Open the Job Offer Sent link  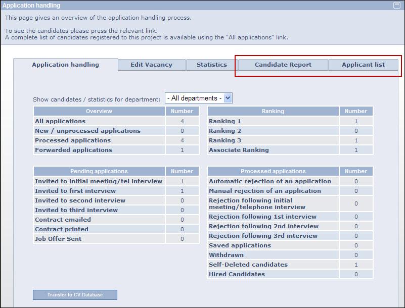tap(58, 239)
